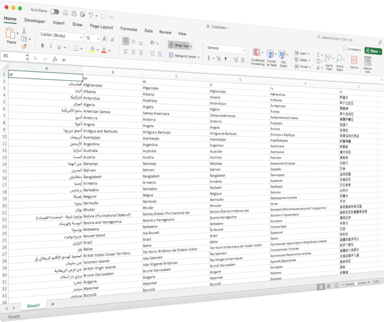Toggle the AutoSave switch
The width and height of the screenshot is (384, 322).
coord(55,11)
